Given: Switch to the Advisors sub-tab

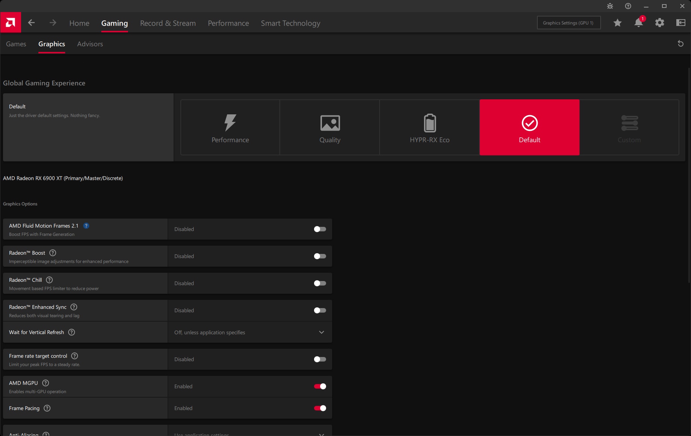Looking at the screenshot, I should [90, 44].
